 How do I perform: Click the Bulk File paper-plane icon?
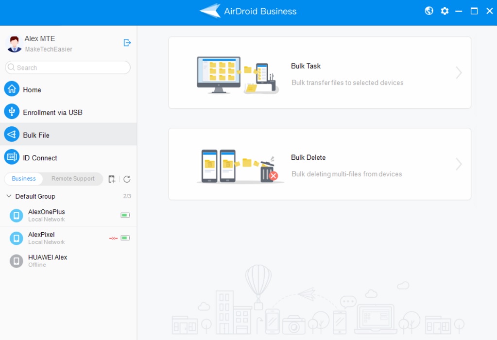click(x=12, y=134)
